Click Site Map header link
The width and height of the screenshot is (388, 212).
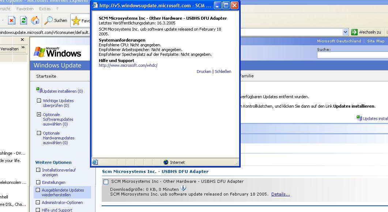(x=376, y=41)
